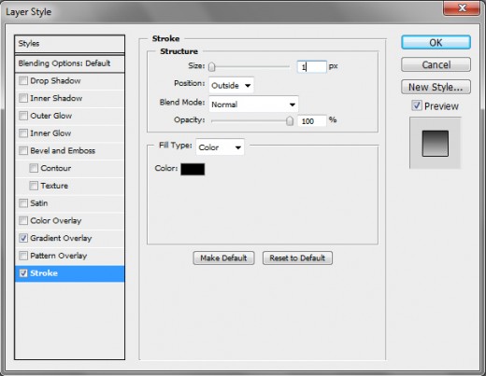Open the Blend Mode dropdown
486x376 pixels.
[x=253, y=104]
